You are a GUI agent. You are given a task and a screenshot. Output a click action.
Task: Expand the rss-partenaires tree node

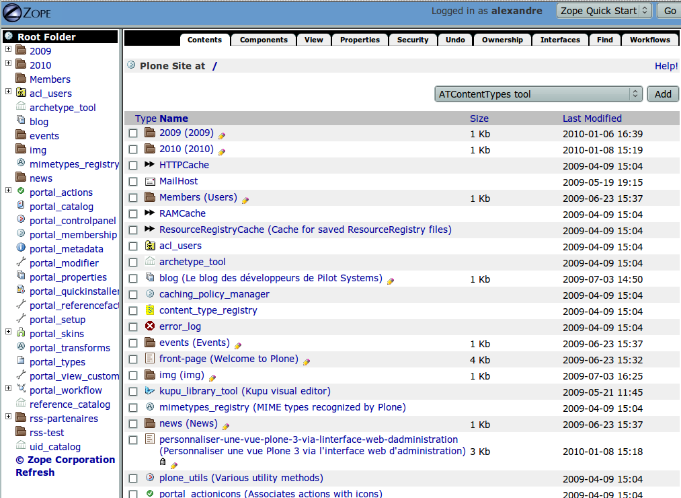[x=8, y=417]
